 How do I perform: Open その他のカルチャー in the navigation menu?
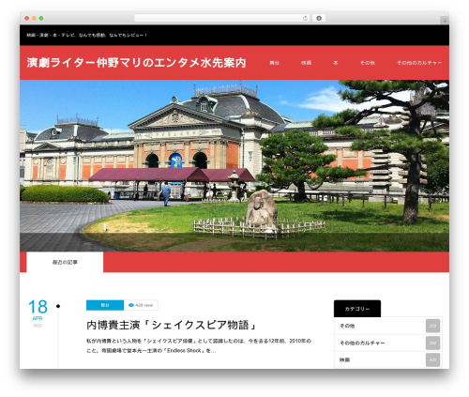click(x=419, y=63)
